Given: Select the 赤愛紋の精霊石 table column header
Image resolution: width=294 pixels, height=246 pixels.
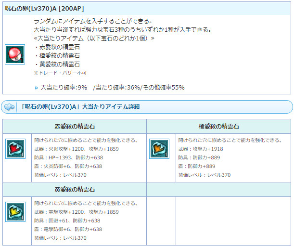Looking at the screenshot, I should click(x=75, y=127).
